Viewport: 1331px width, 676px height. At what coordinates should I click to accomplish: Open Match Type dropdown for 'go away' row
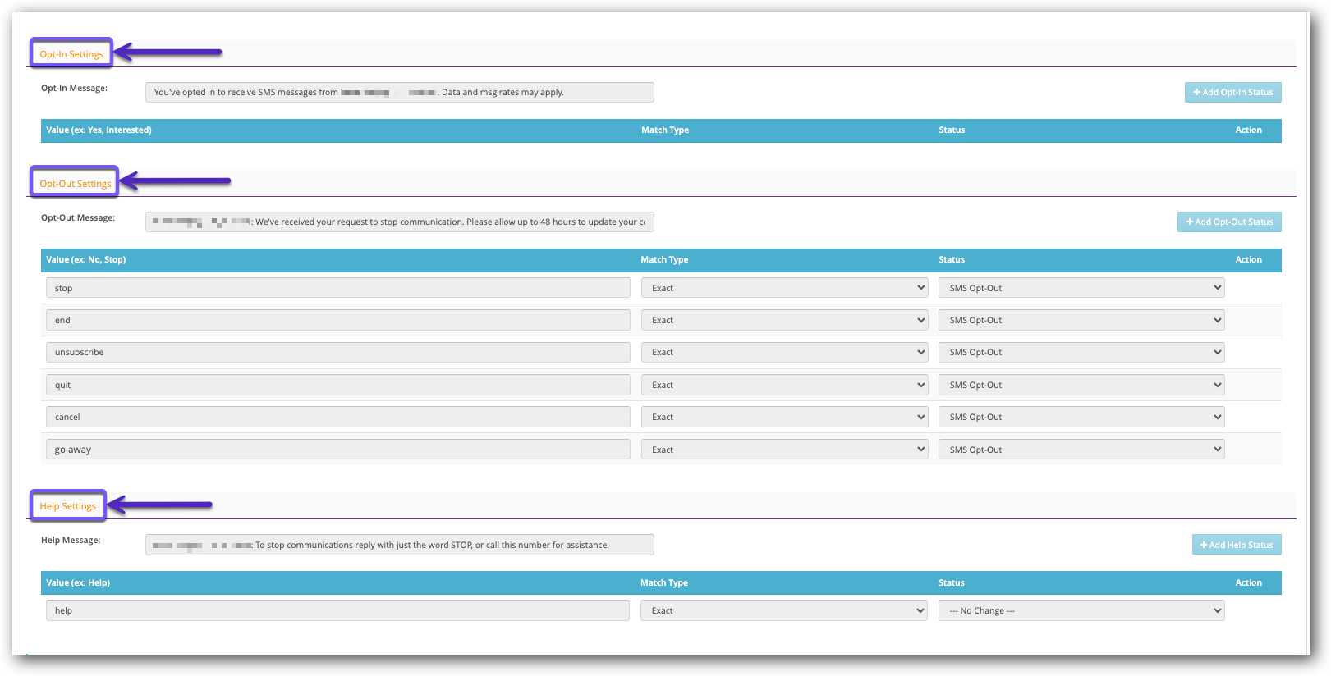tap(784, 450)
